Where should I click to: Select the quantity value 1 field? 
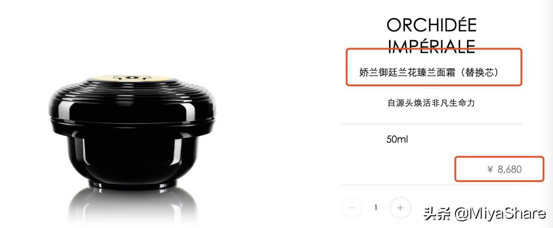pyautogui.click(x=376, y=208)
